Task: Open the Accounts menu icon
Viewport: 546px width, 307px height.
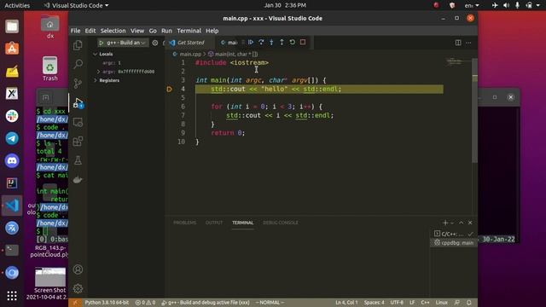Action: (x=78, y=269)
